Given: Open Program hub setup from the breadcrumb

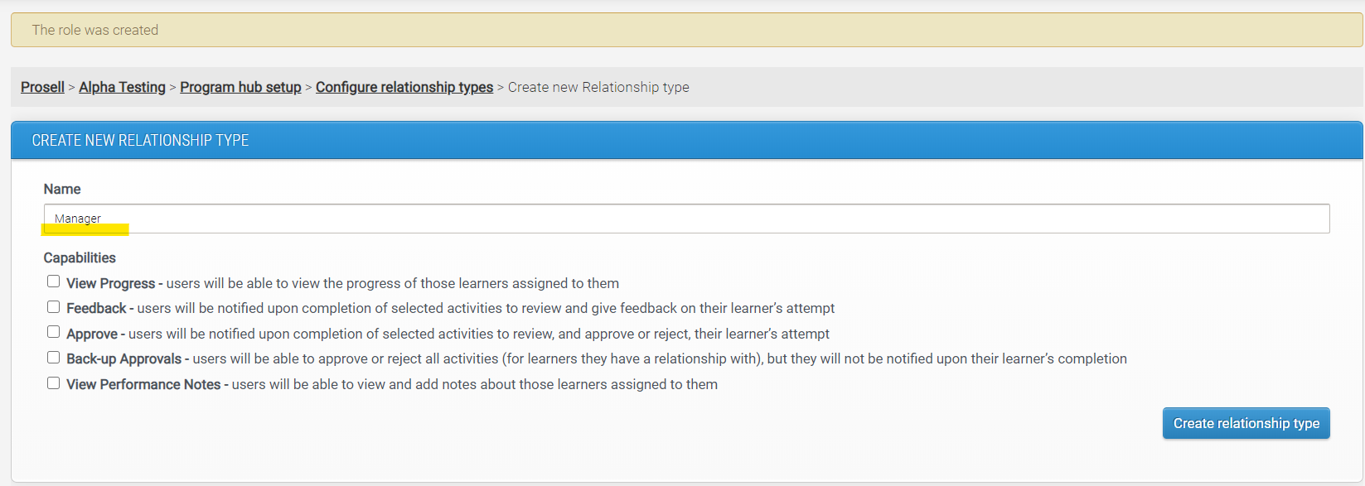Looking at the screenshot, I should [x=240, y=86].
